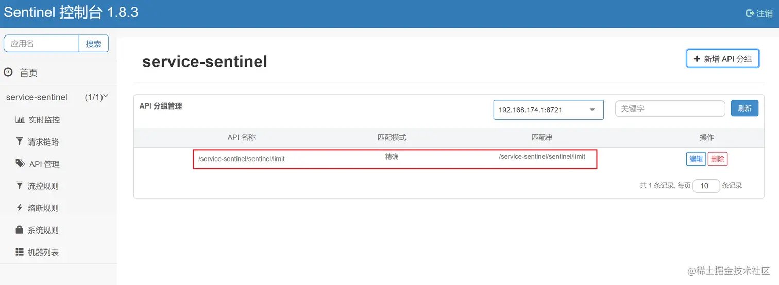Open 实时监控 menu item
779x285 pixels.
click(x=44, y=120)
